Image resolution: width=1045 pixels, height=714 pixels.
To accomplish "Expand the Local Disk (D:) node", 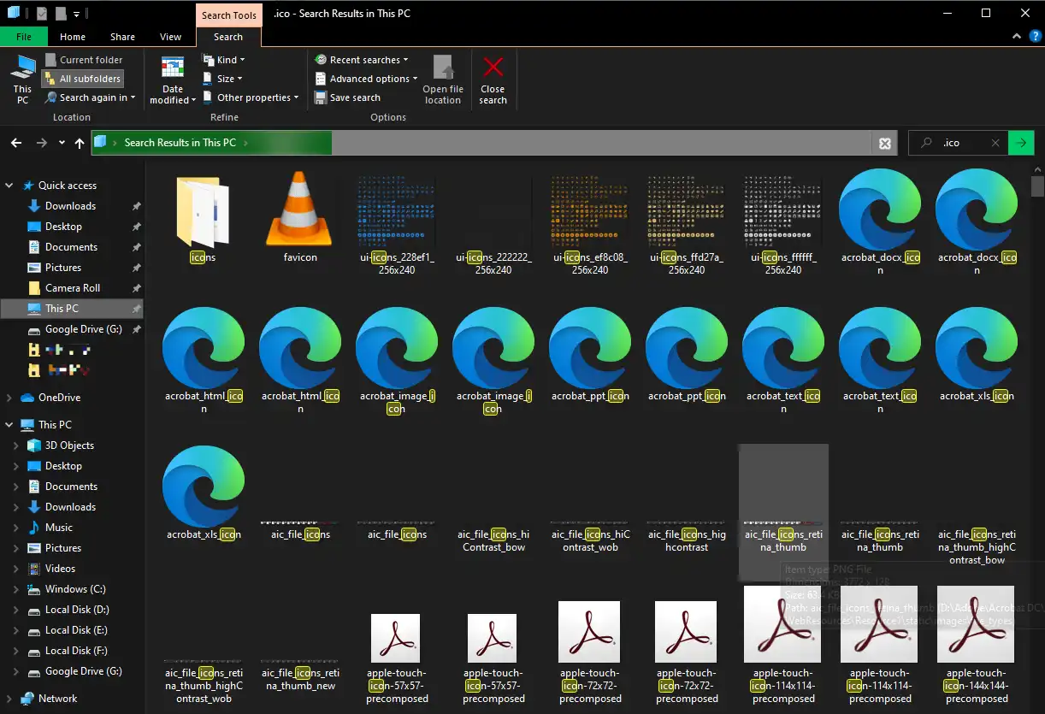I will coord(16,610).
